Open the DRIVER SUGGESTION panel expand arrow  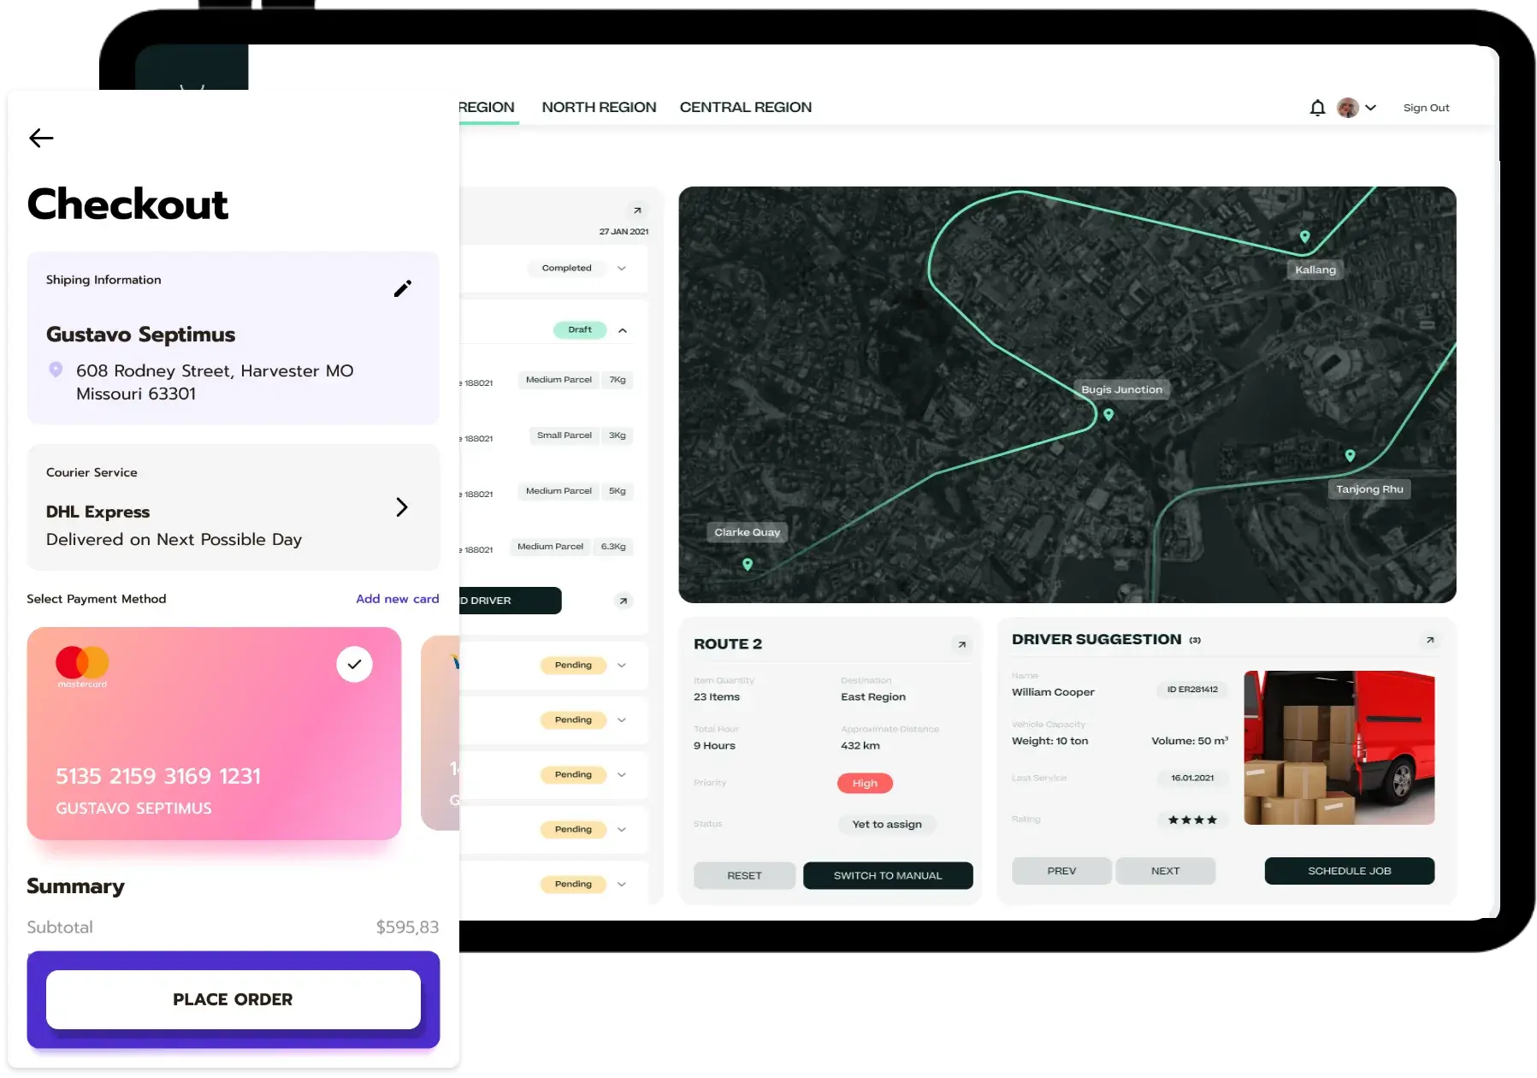tap(1430, 640)
